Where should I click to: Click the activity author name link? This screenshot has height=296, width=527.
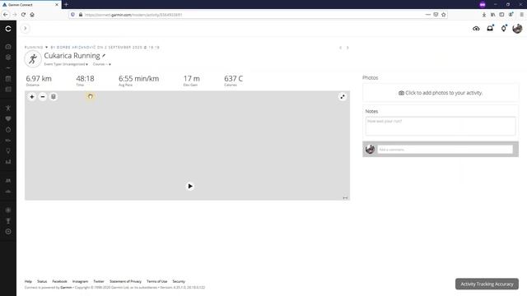[x=77, y=48]
